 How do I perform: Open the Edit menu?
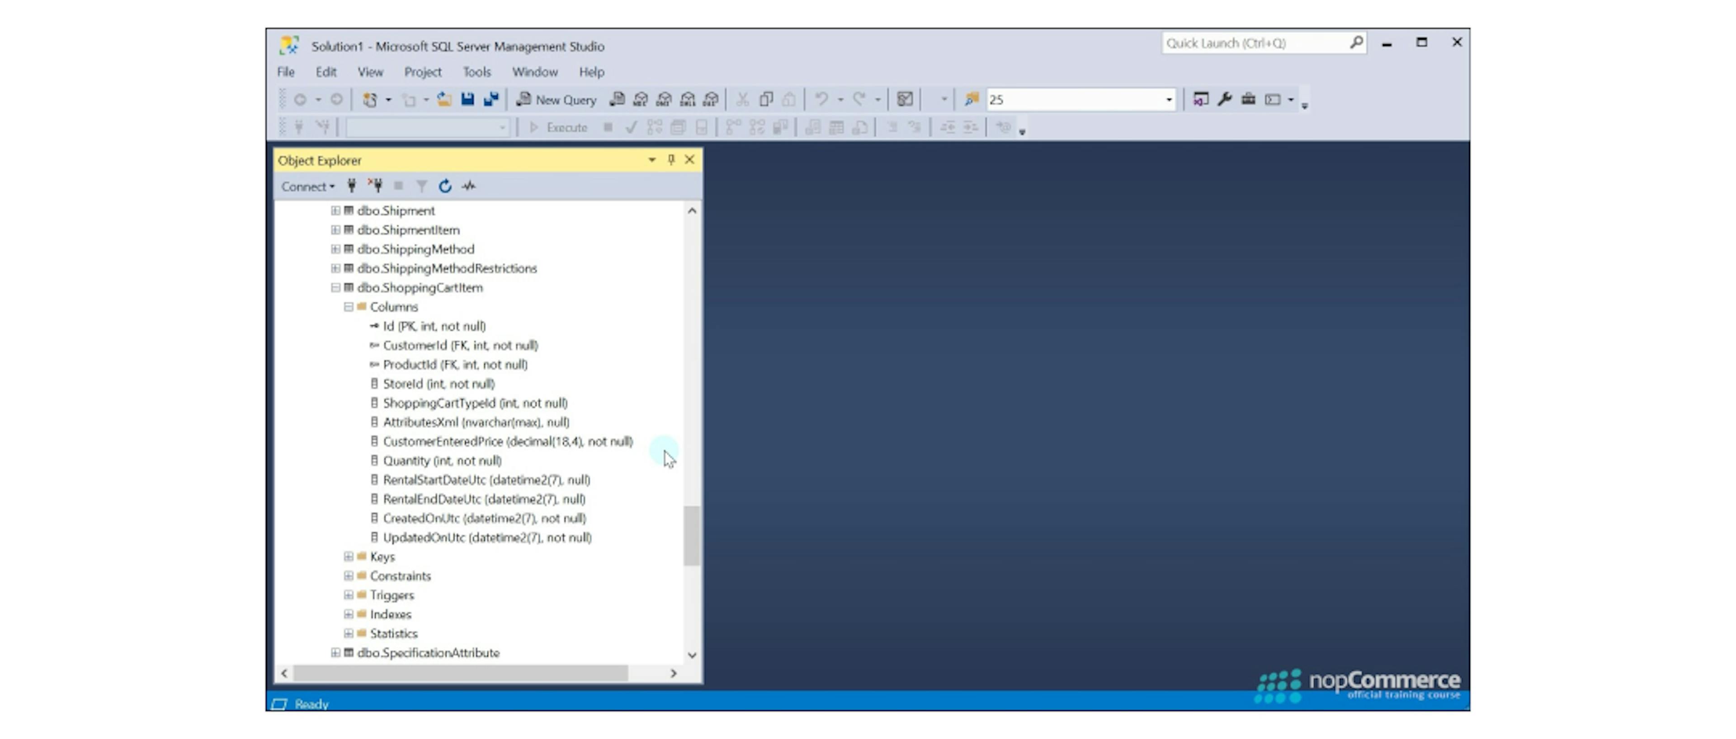click(x=326, y=72)
